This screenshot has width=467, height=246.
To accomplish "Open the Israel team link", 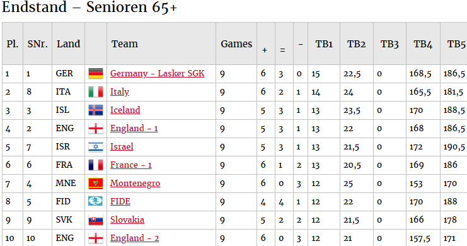I will [x=122, y=146].
